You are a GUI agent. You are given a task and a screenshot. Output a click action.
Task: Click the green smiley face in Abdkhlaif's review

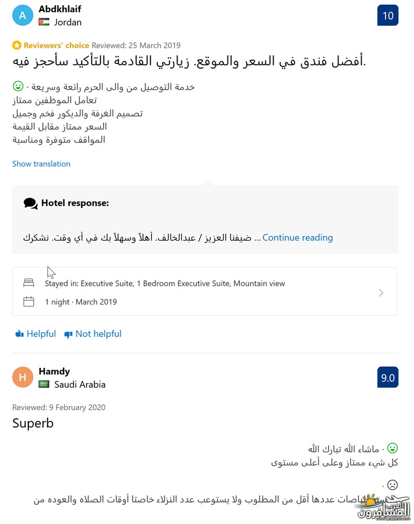point(18,86)
